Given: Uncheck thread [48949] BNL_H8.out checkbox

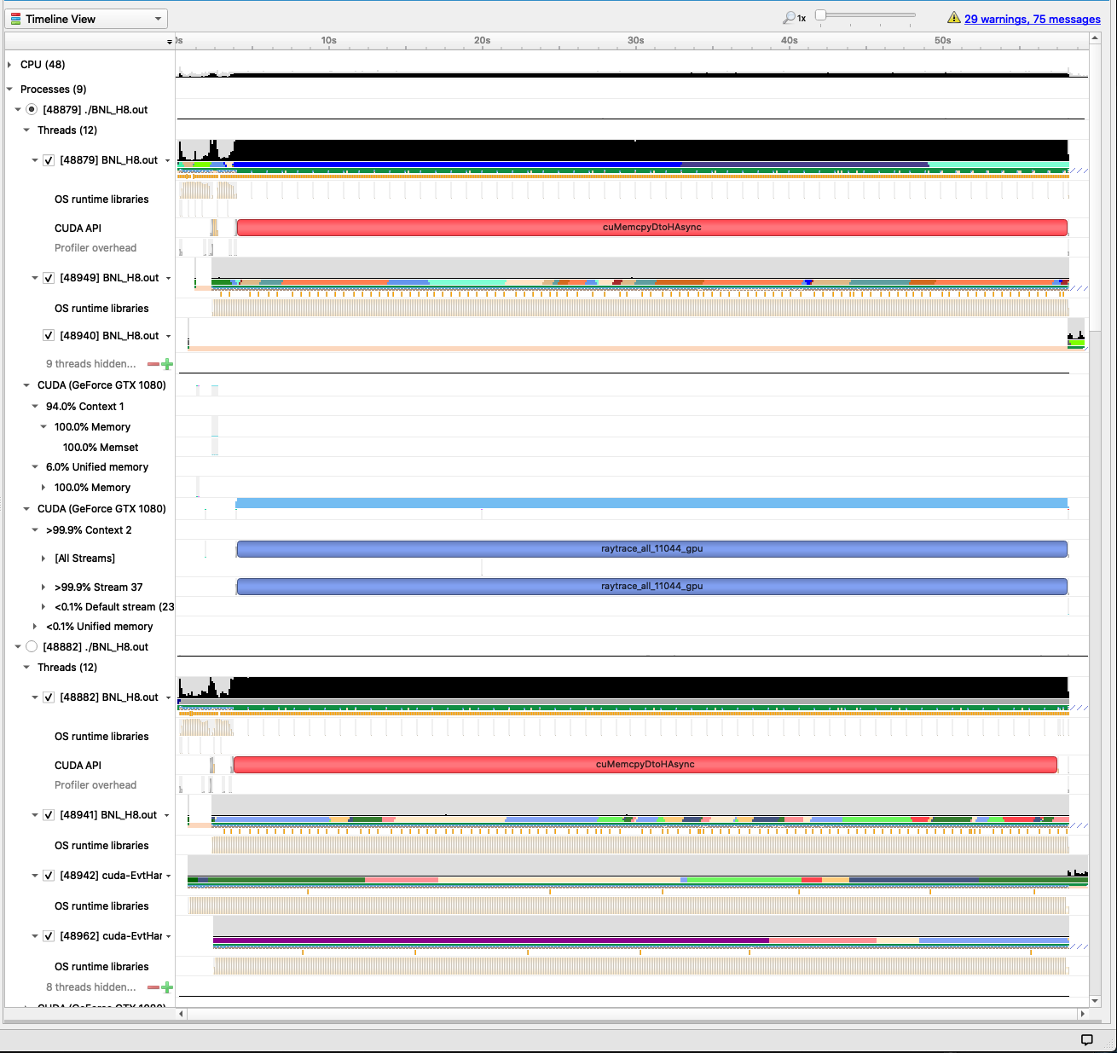Looking at the screenshot, I should (x=49, y=278).
